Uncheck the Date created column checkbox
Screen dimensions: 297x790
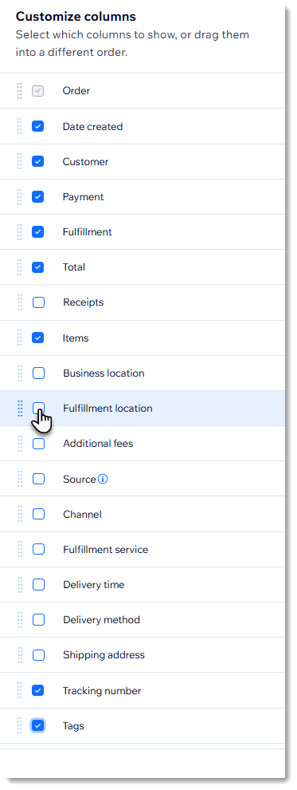coord(37,126)
